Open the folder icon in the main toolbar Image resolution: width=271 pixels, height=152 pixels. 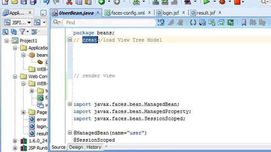pyautogui.click(x=14, y=2)
